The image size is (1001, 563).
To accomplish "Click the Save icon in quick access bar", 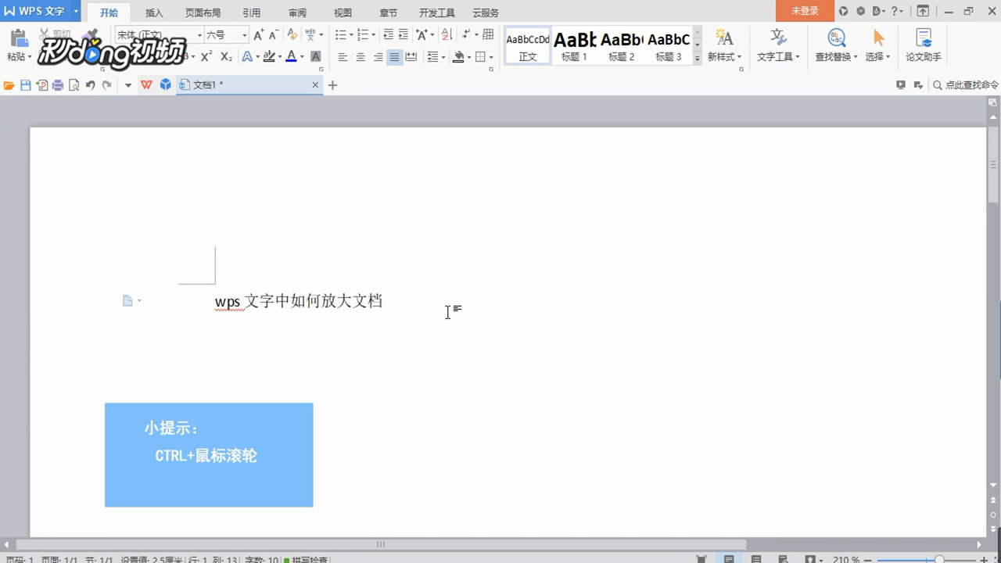I will (x=25, y=84).
